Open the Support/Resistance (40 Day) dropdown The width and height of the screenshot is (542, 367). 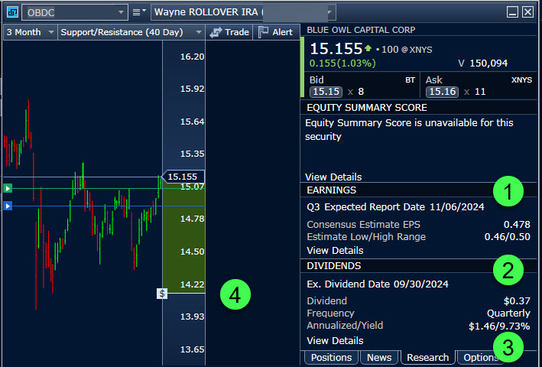coord(198,32)
